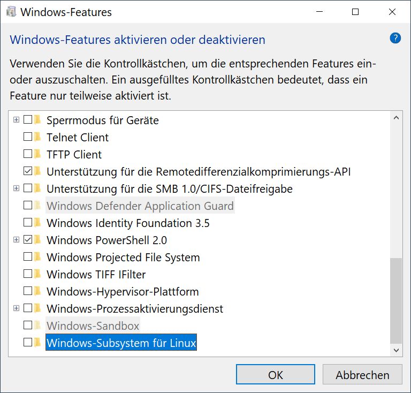The height and width of the screenshot is (393, 411).
Task: Minimize the Windows-Features window
Action: click(x=319, y=12)
